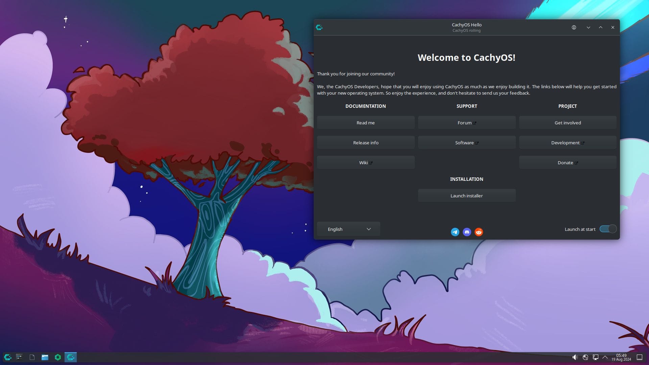Open the Forum support link
Image resolution: width=649 pixels, height=365 pixels.
(466, 123)
